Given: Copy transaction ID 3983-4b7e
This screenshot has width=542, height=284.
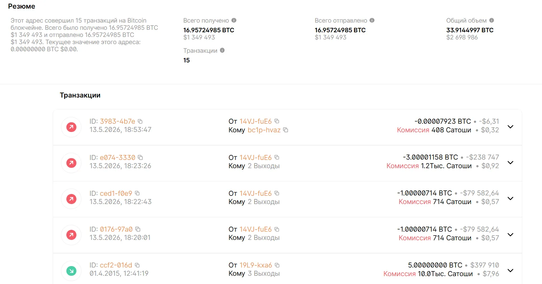Looking at the screenshot, I should [x=140, y=121].
